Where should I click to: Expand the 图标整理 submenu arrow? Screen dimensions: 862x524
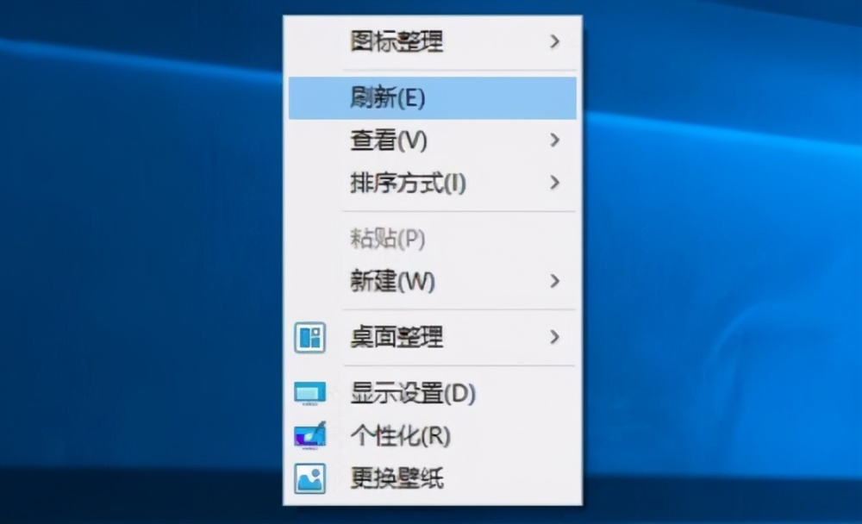556,41
